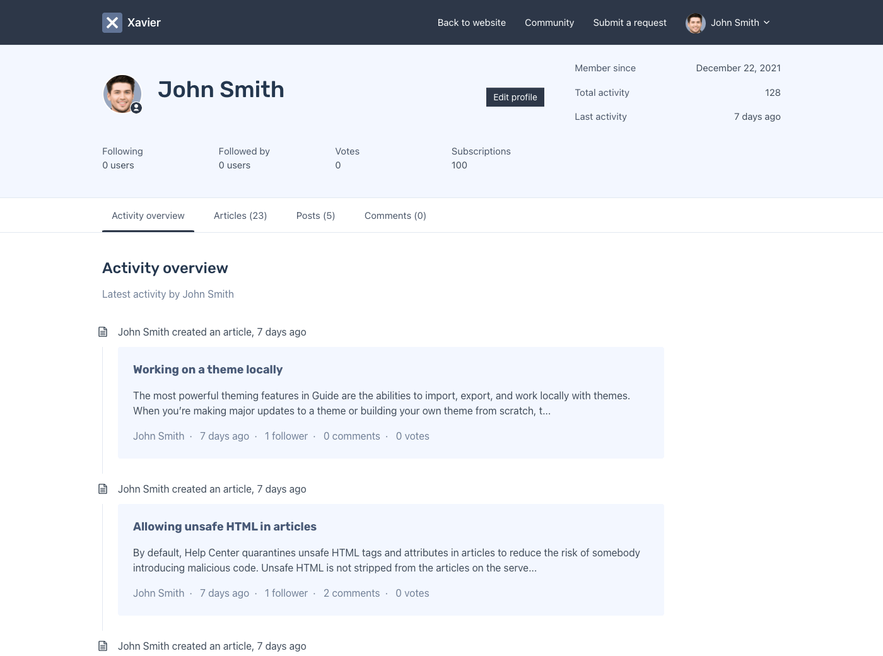The image size is (883, 656).
Task: Click the small header user avatar
Action: [696, 23]
